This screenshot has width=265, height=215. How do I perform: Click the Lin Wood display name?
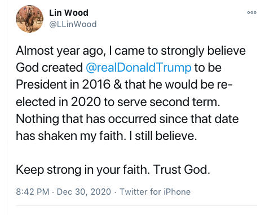tap(69, 13)
